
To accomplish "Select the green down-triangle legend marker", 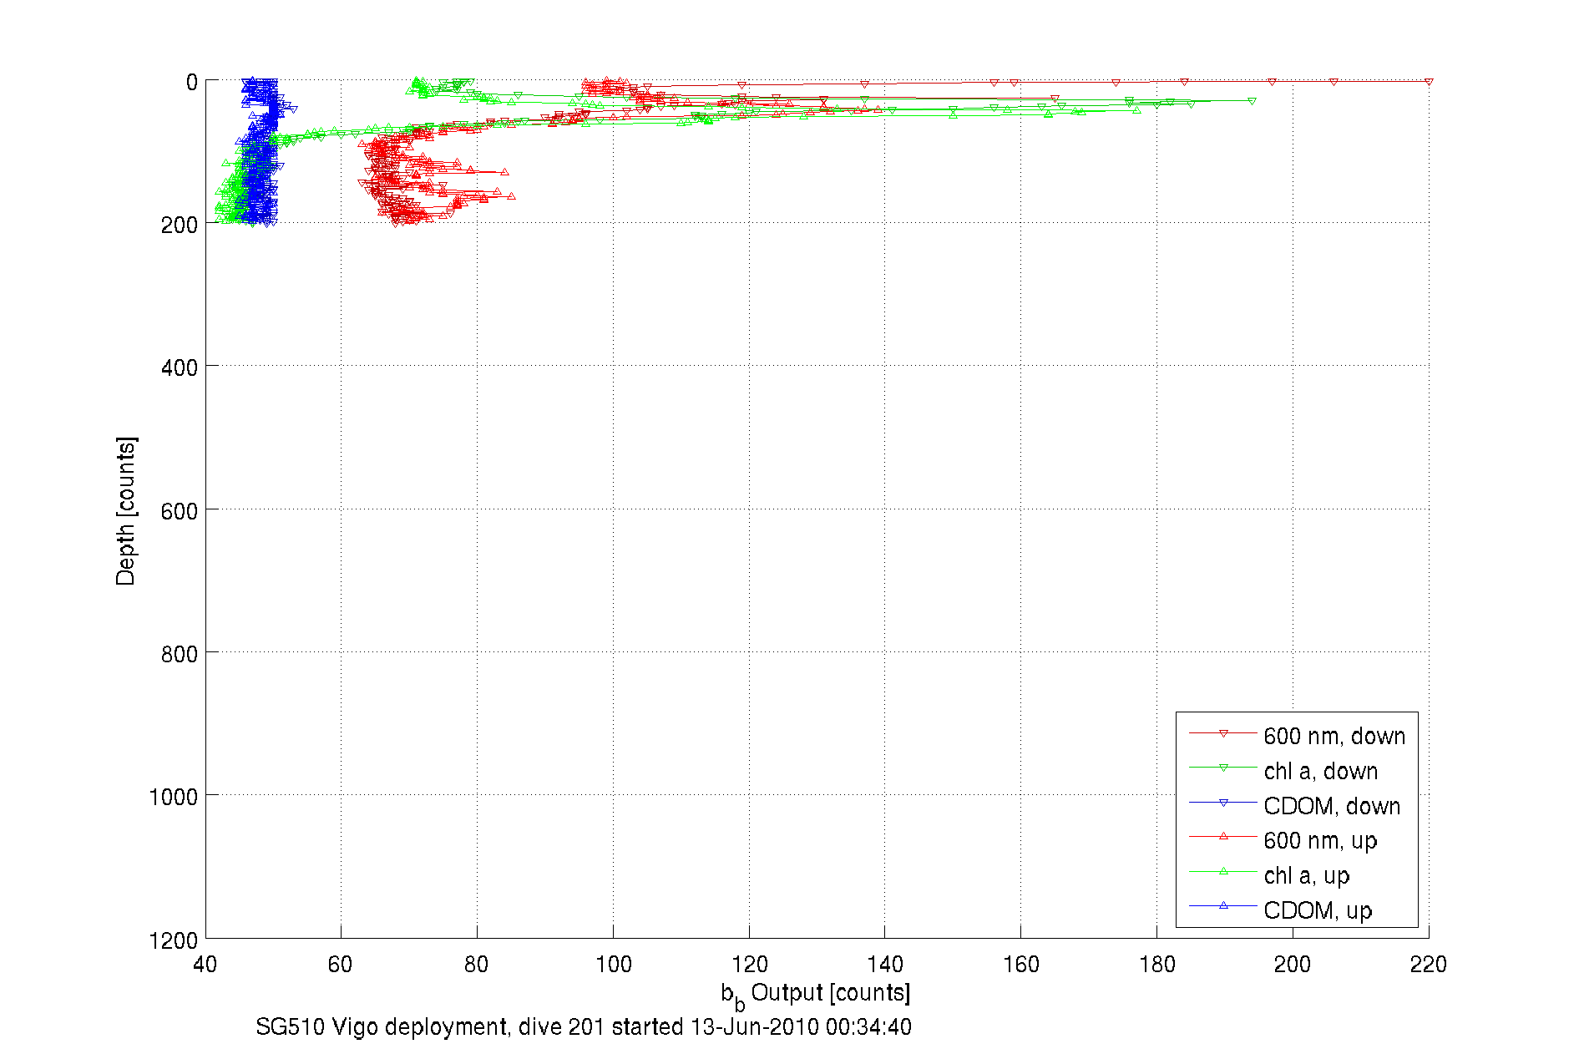I will [x=1223, y=768].
